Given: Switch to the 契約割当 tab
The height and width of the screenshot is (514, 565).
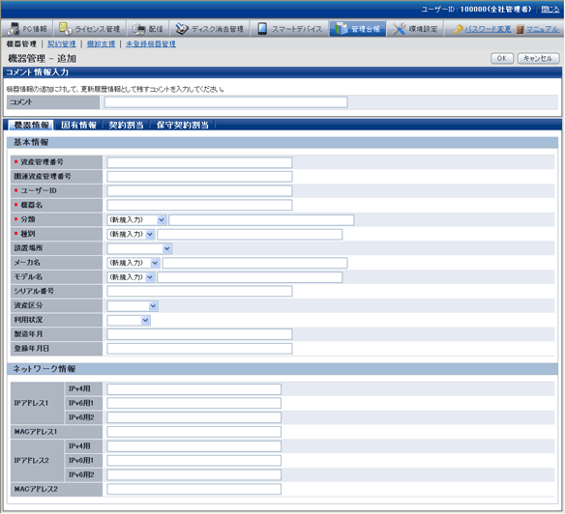Looking at the screenshot, I should click(126, 125).
